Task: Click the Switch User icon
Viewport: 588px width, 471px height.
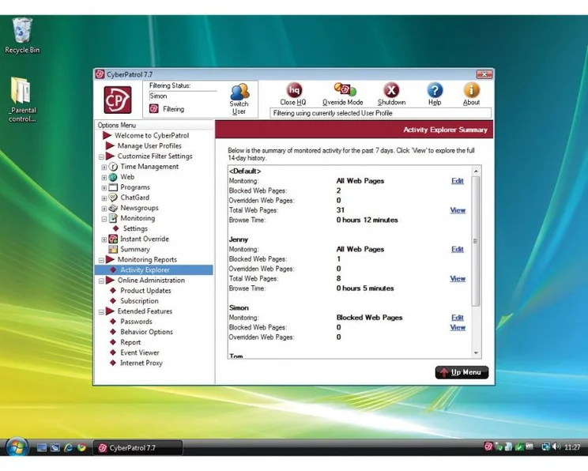Action: click(239, 92)
